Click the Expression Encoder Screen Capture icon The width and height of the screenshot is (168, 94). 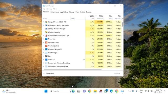pyautogui.click(x=46, y=36)
